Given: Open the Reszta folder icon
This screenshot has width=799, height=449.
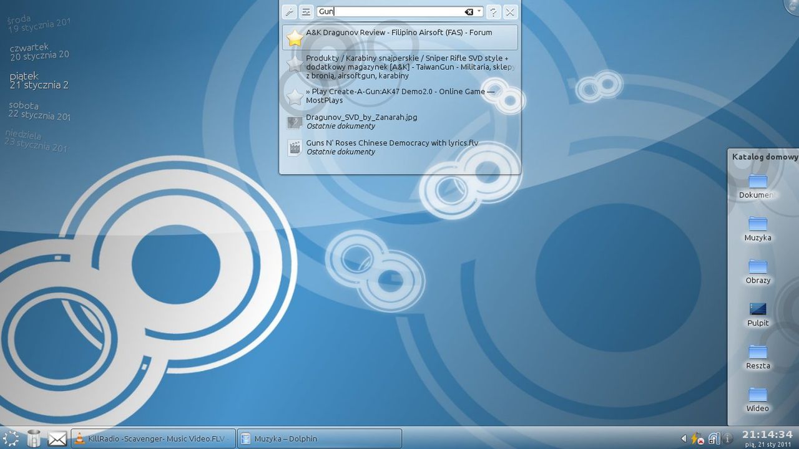Looking at the screenshot, I should click(x=758, y=352).
